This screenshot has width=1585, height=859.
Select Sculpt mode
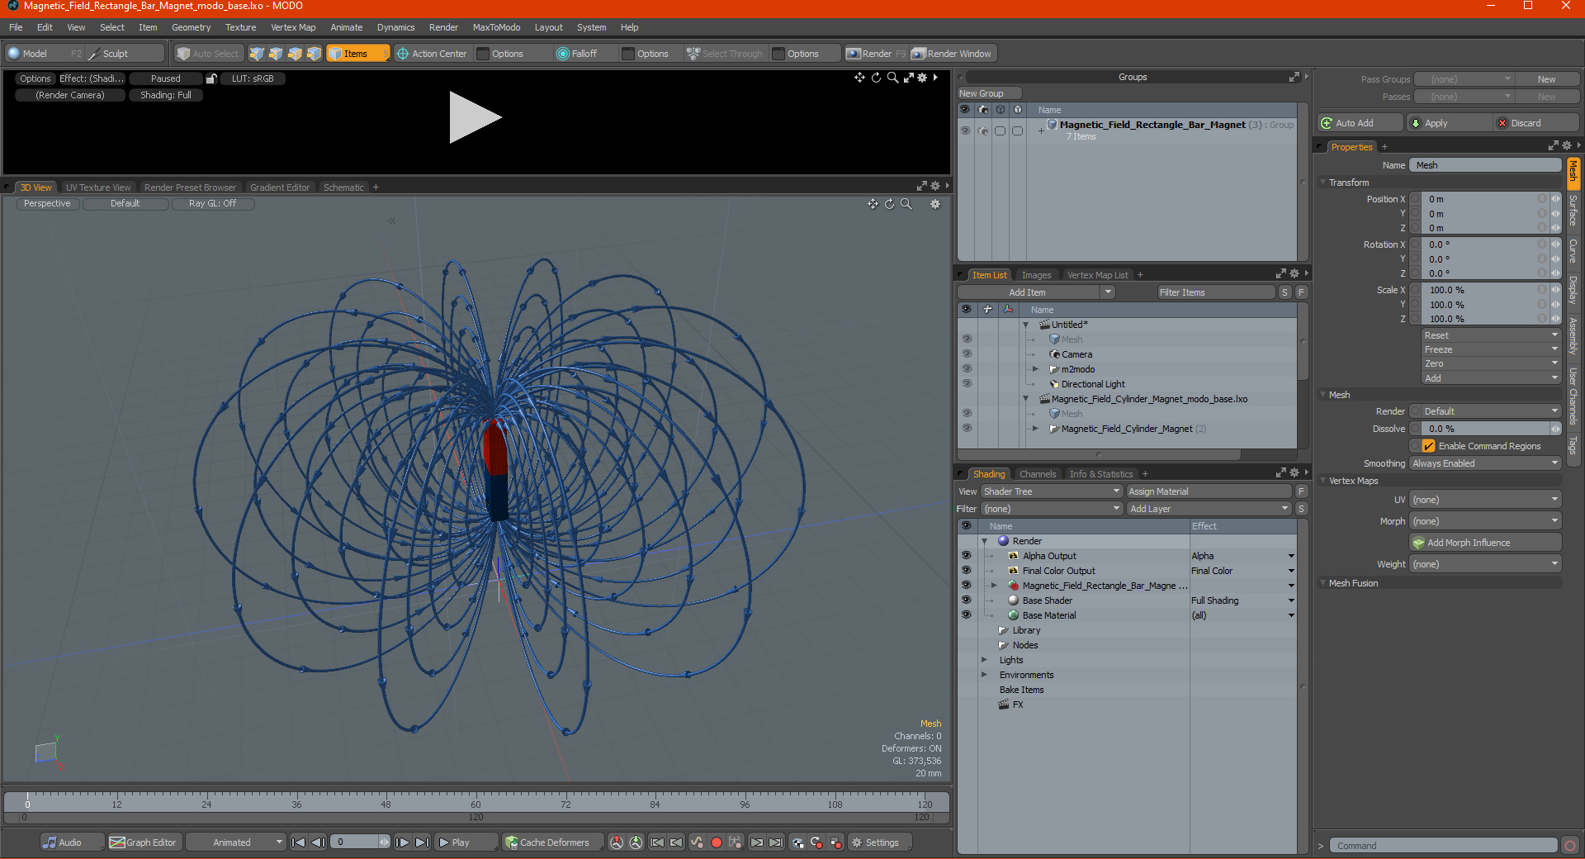coord(124,54)
